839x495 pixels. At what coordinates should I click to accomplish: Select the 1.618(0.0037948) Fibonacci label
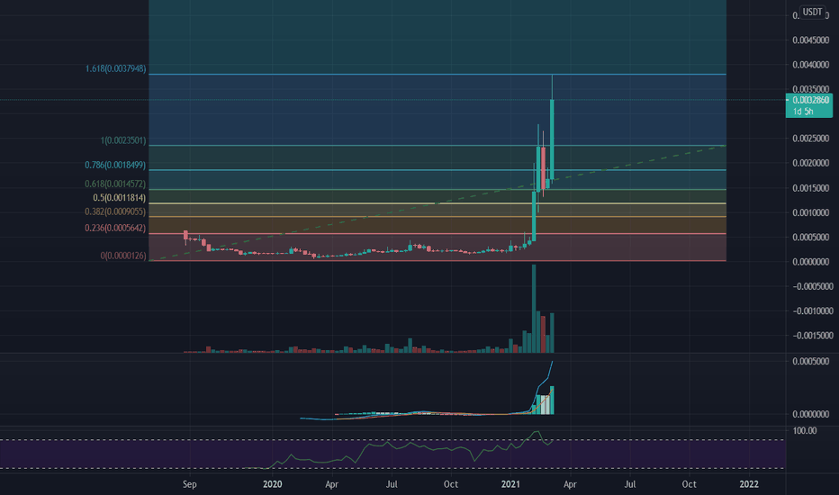115,68
